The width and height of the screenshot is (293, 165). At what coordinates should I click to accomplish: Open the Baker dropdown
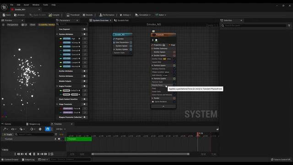point(161,15)
